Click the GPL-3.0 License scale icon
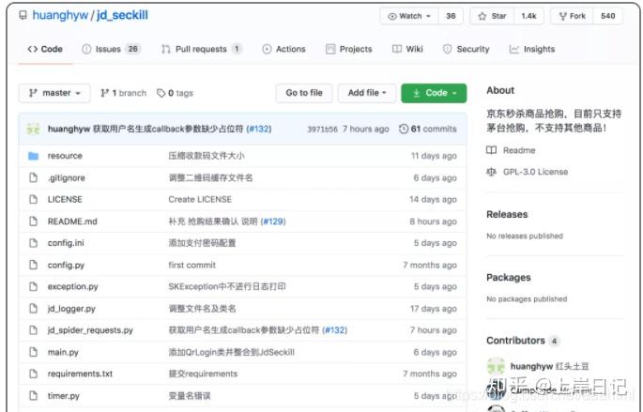Viewport: 643px width, 412px height. (x=491, y=172)
